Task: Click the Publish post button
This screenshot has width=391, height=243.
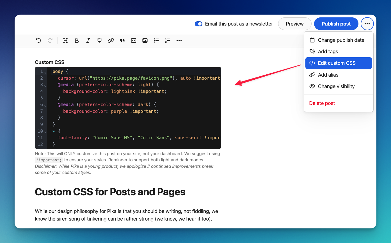Action: tap(336, 24)
